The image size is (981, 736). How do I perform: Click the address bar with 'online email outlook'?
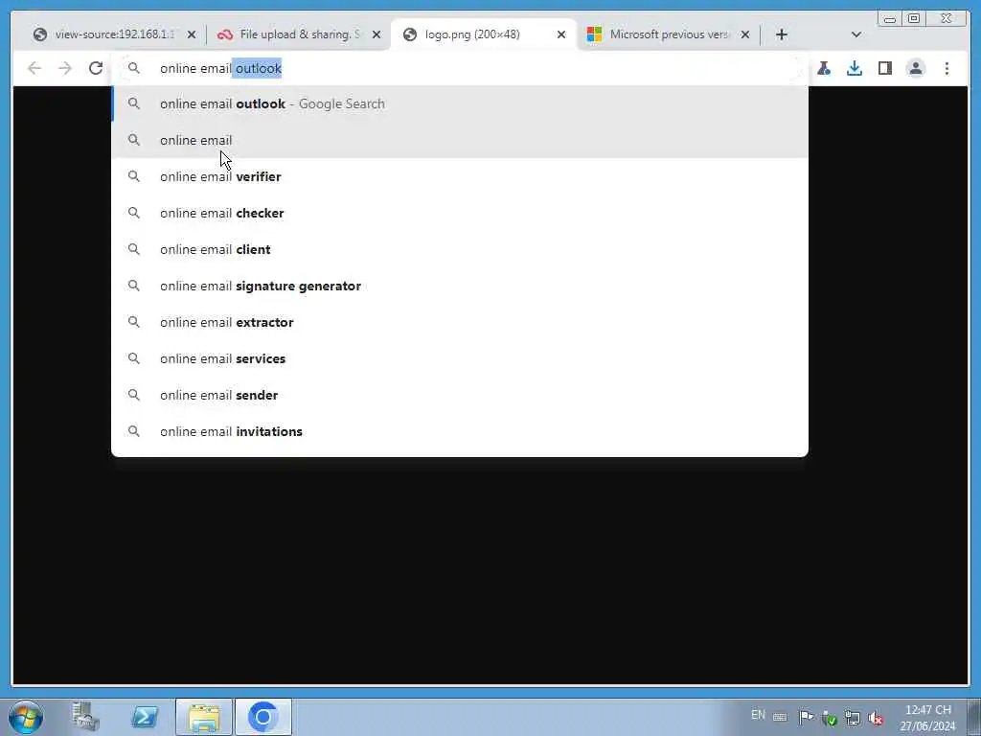coord(459,68)
